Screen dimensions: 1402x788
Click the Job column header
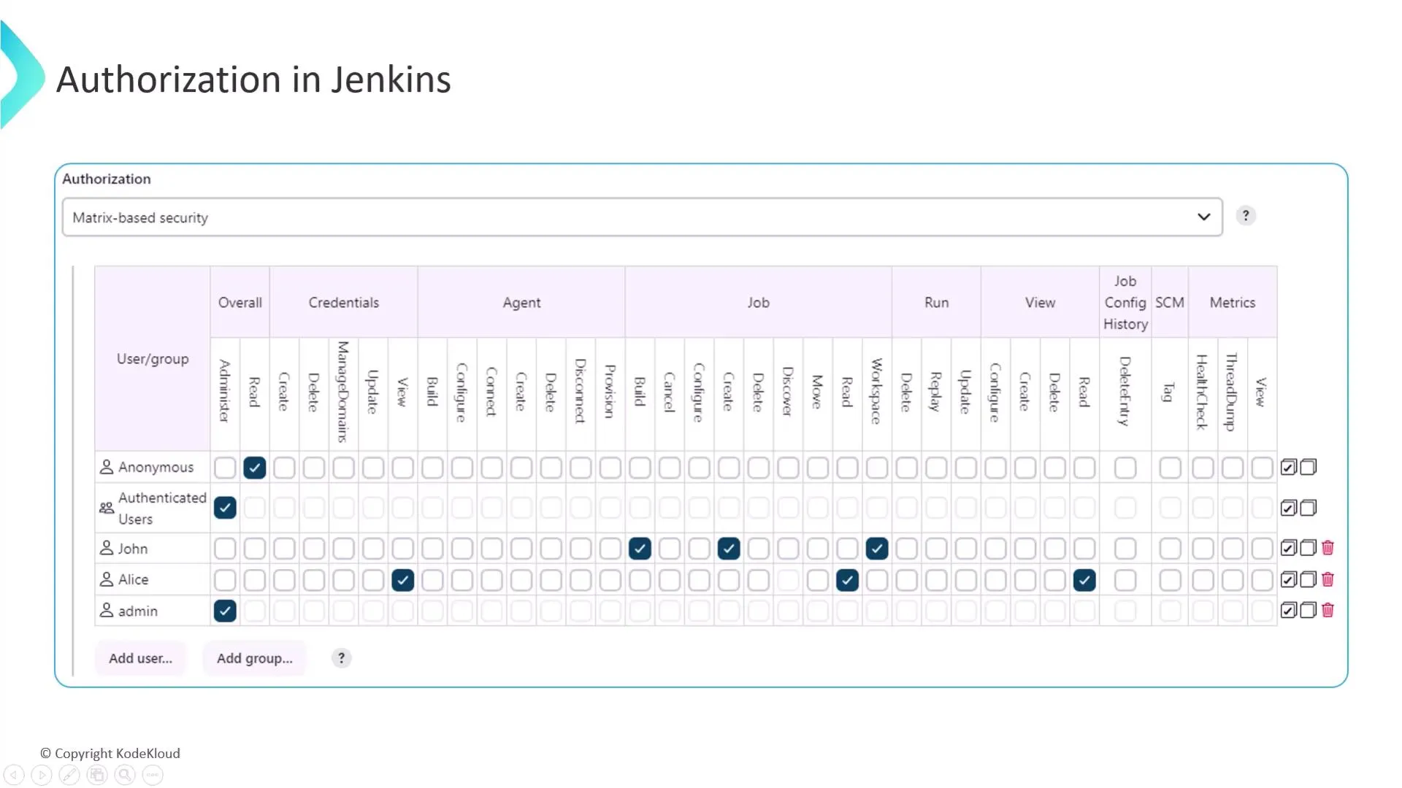click(758, 302)
